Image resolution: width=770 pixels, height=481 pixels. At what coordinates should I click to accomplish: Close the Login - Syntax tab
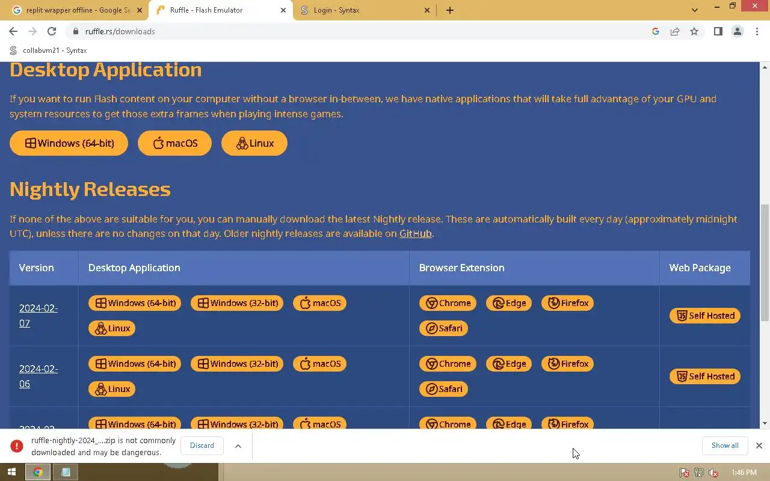pyautogui.click(x=427, y=10)
